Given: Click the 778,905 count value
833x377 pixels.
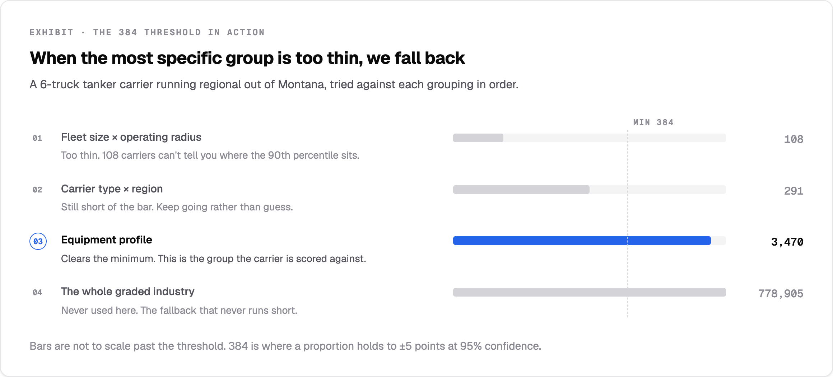Looking at the screenshot, I should 781,294.
